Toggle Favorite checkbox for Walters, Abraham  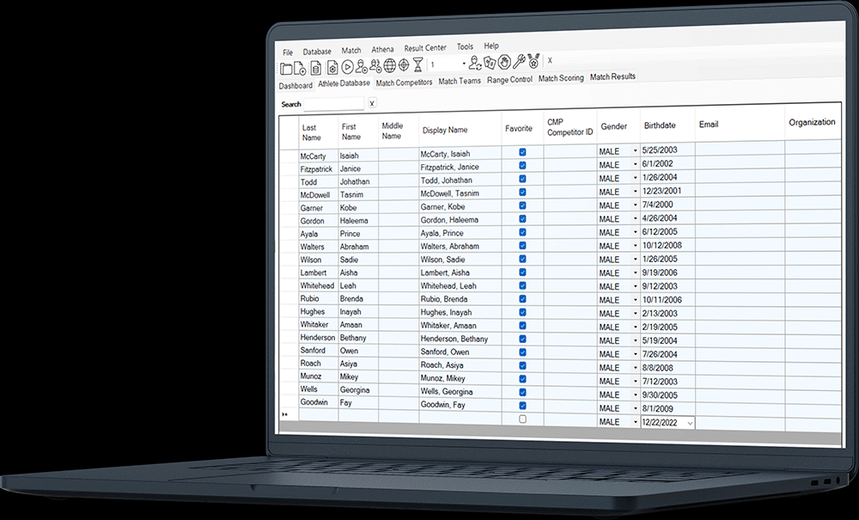(x=522, y=246)
